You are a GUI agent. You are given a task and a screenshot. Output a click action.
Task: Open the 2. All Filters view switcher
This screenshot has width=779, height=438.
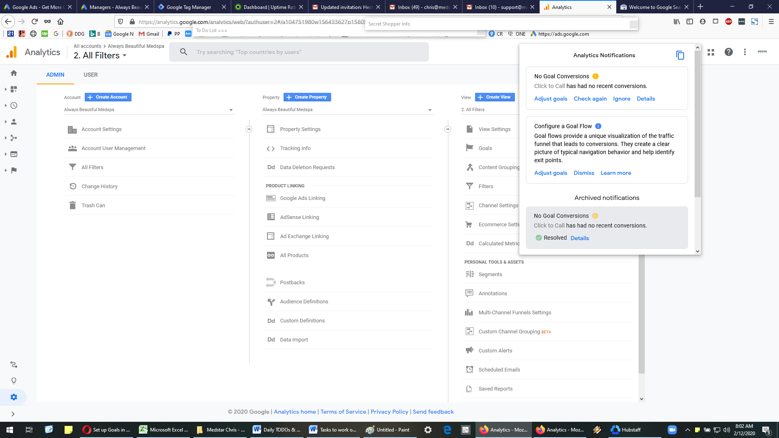coord(100,56)
